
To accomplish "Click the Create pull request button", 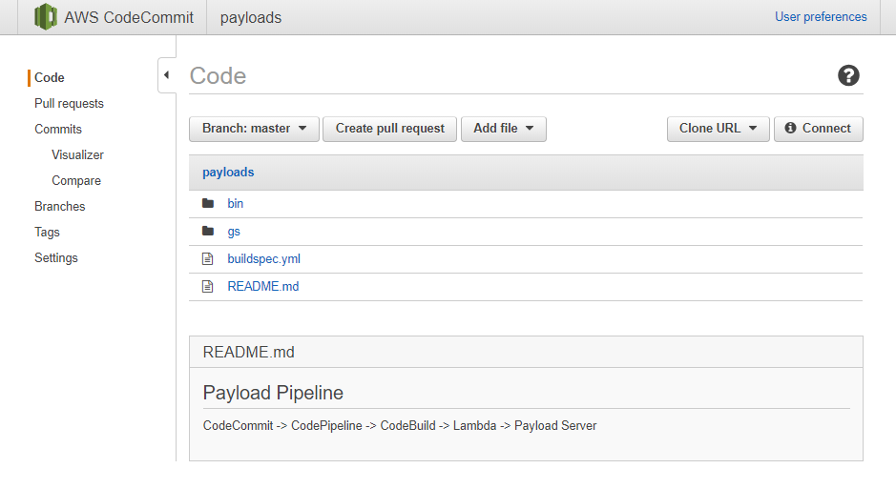I will pos(389,129).
